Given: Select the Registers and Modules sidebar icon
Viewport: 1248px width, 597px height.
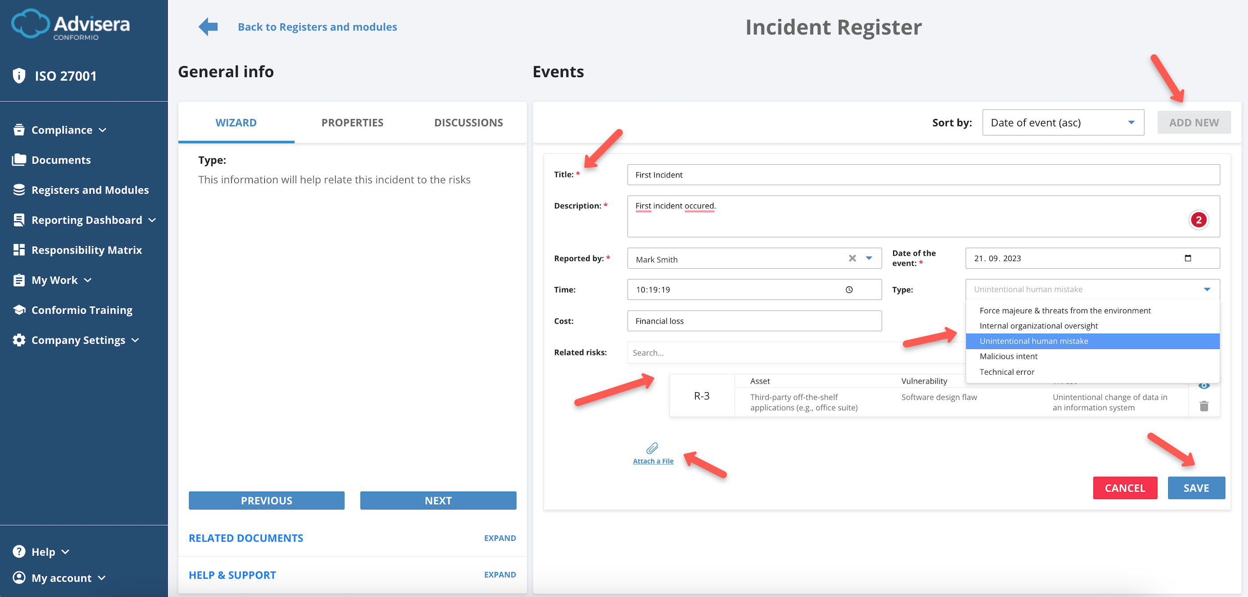Looking at the screenshot, I should tap(19, 190).
